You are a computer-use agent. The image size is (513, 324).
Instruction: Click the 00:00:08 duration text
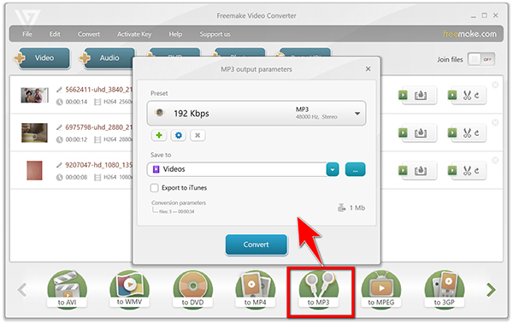(x=76, y=177)
